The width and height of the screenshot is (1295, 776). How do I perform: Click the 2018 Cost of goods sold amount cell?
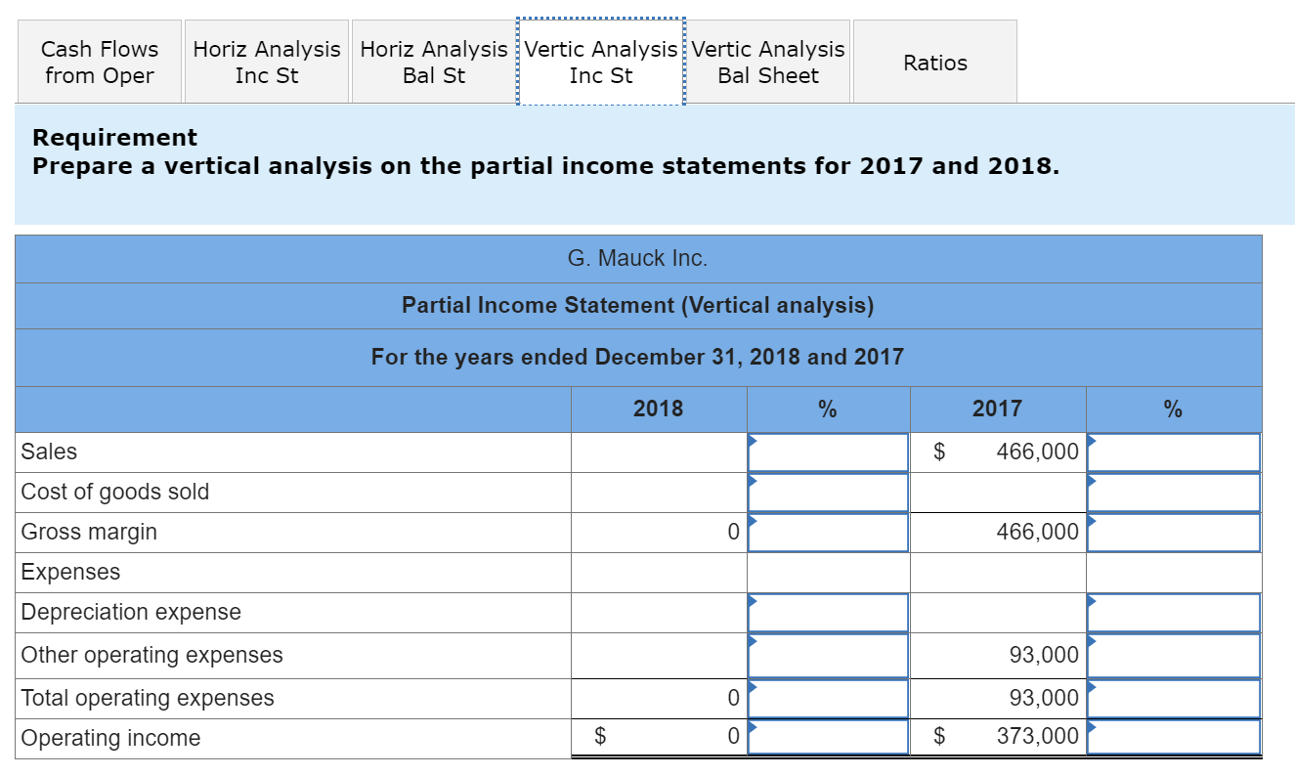pyautogui.click(x=660, y=493)
